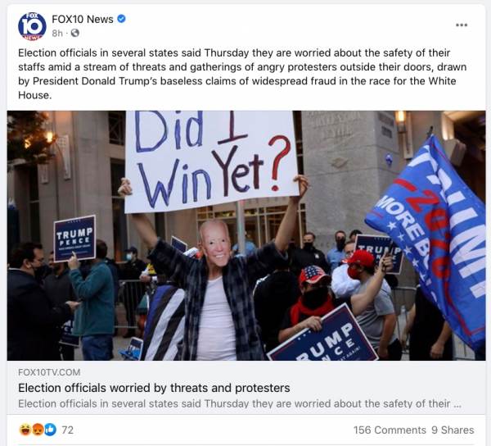Image resolution: width=491 pixels, height=446 pixels.
Task: Click the like thumbs-up reaction icon
Action: 50,430
